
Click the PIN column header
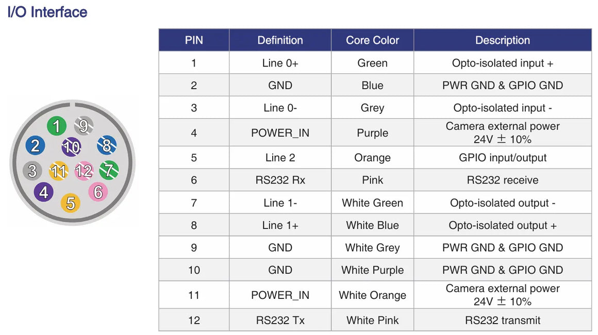[194, 40]
